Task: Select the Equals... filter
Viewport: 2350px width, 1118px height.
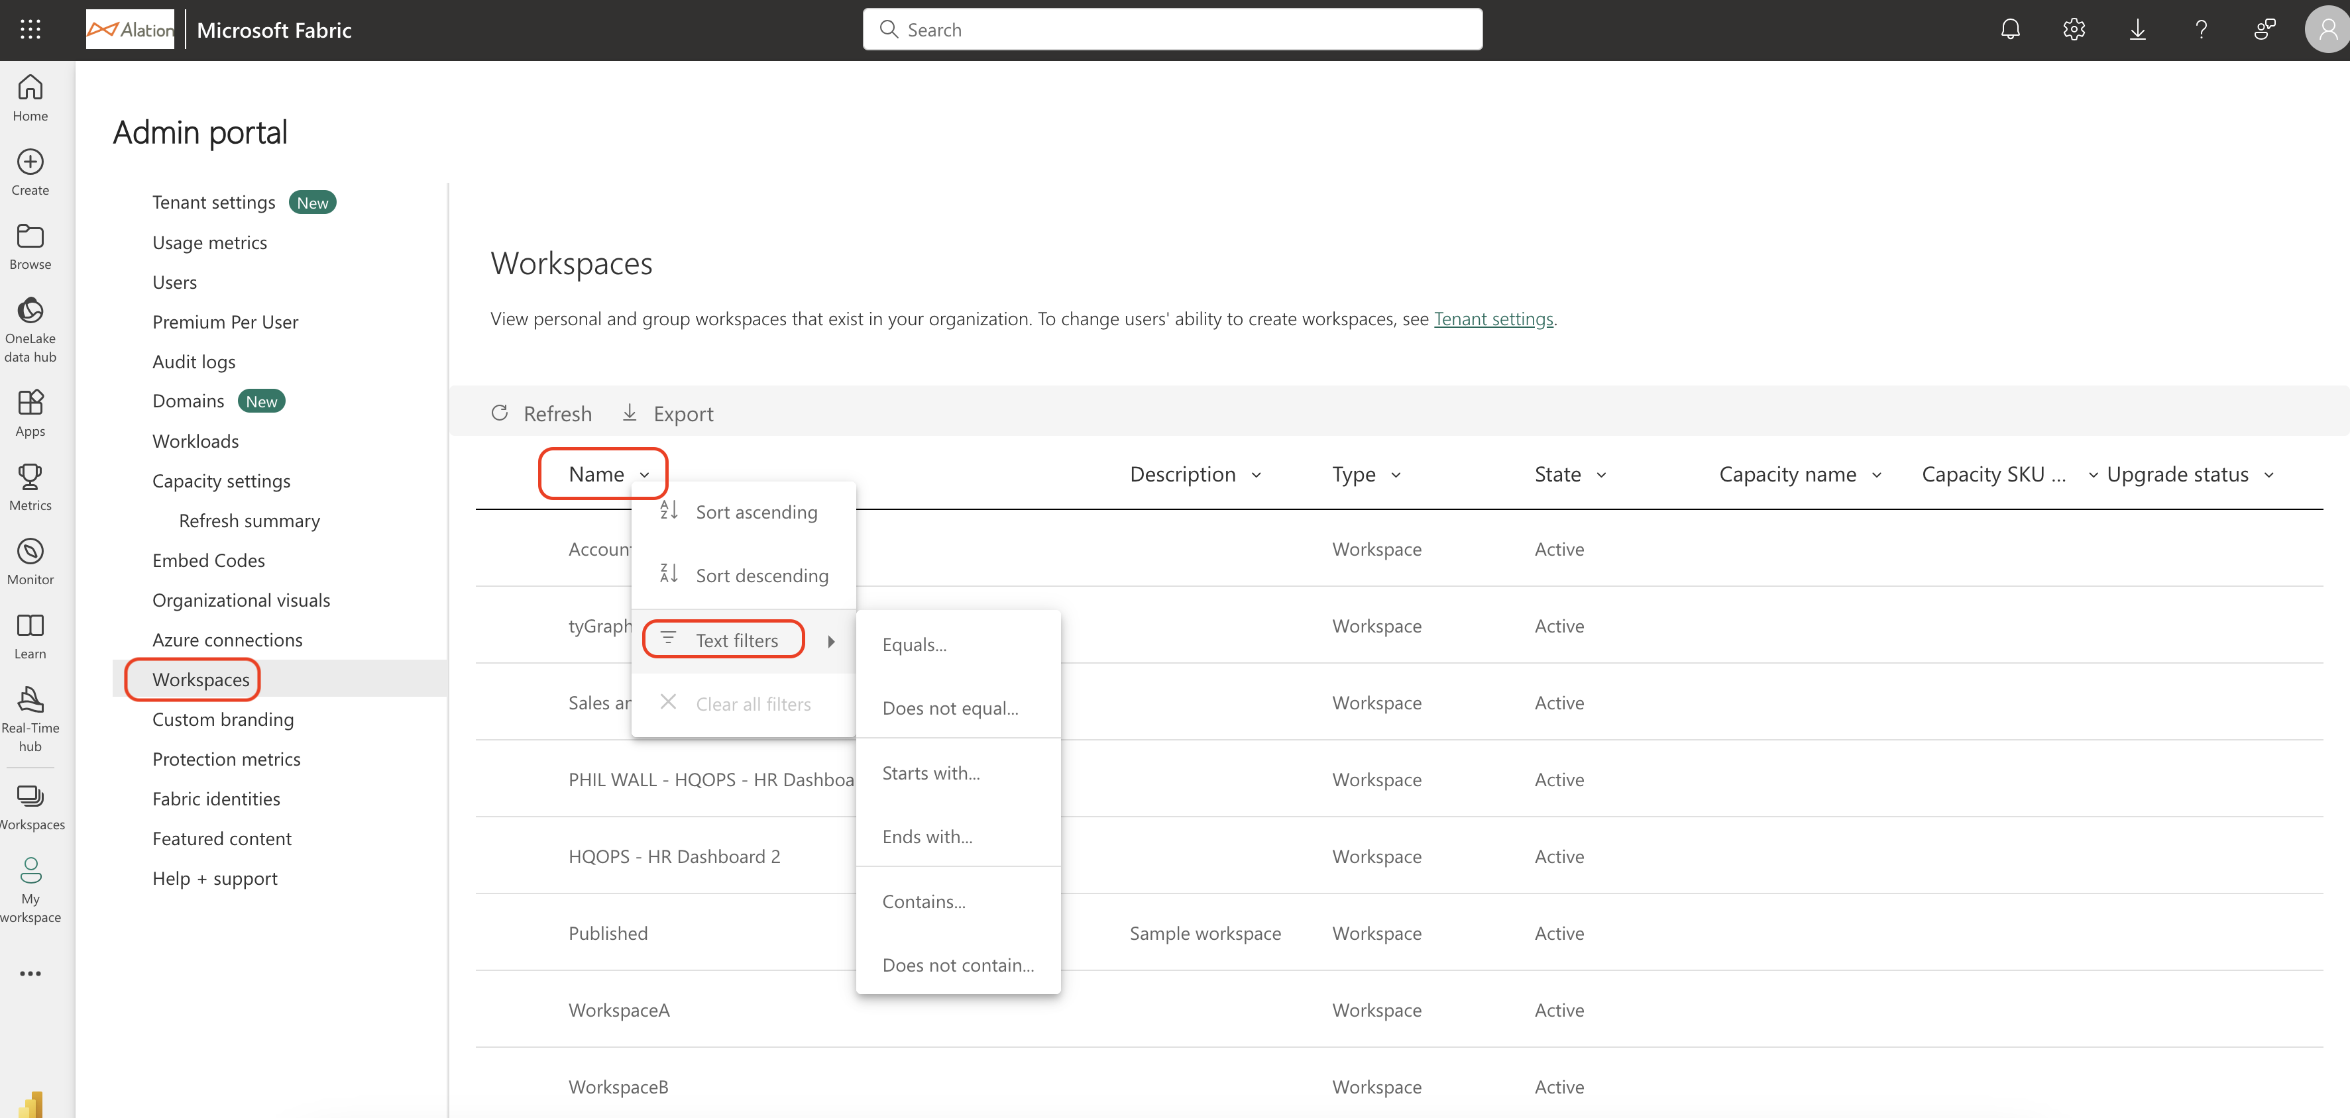Action: [x=958, y=644]
